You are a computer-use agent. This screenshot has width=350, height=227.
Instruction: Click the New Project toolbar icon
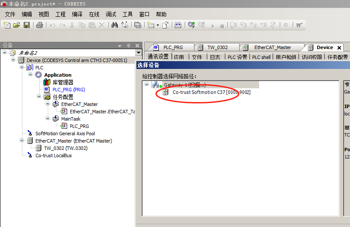[x=7, y=25]
